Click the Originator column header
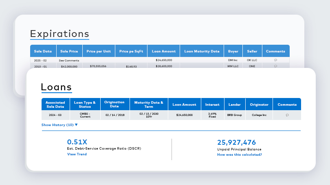Viewport: 330px width, 185px height. [x=259, y=104]
